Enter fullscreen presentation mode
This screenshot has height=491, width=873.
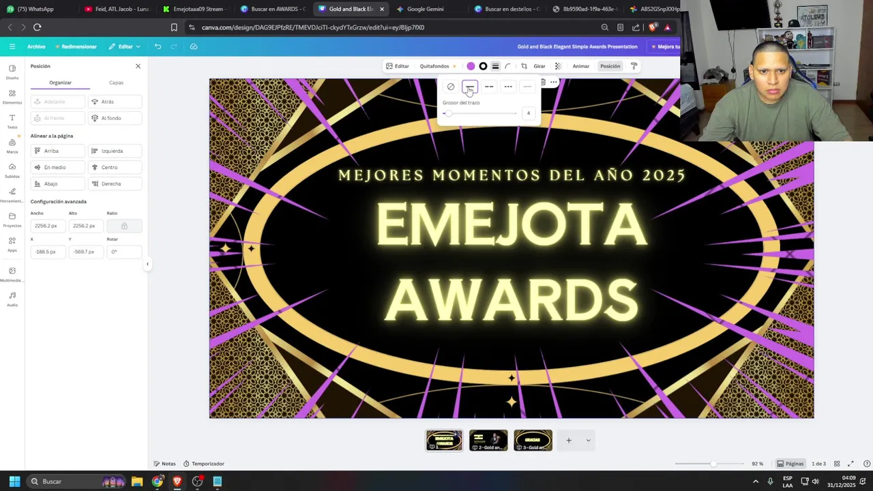pyautogui.click(x=850, y=464)
